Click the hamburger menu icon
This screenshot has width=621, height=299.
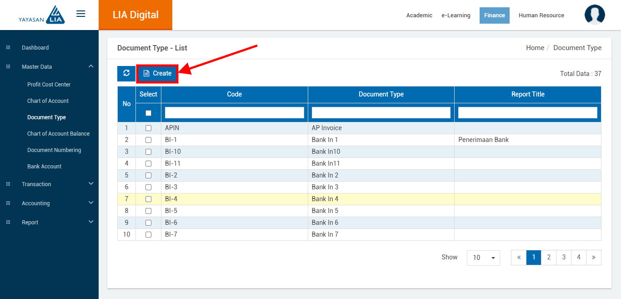tap(81, 14)
